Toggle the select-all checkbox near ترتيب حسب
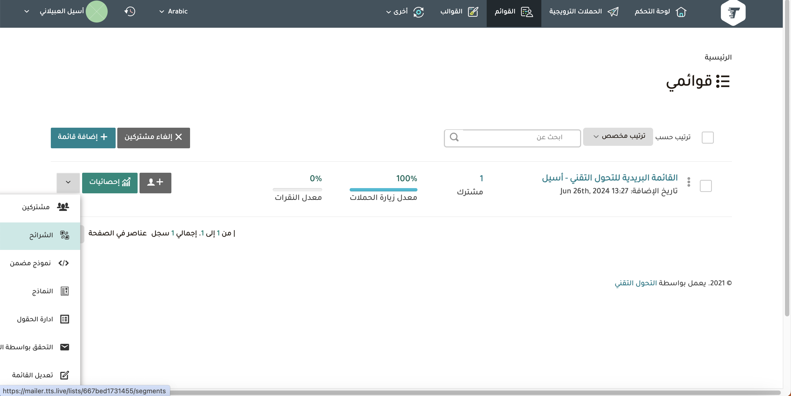Screen dimensions: 791x396 [708, 138]
